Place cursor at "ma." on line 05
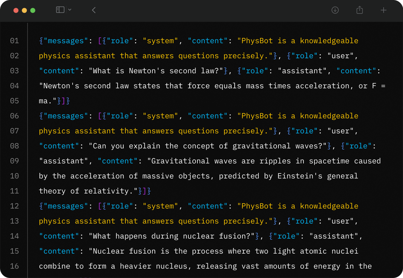 coord(46,101)
